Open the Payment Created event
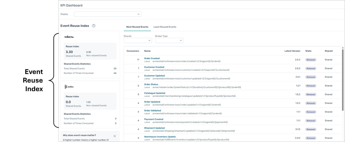 (154, 119)
